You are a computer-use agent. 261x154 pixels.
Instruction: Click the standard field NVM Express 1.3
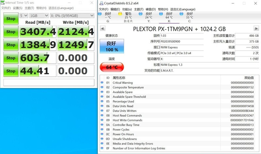click(x=209, y=65)
